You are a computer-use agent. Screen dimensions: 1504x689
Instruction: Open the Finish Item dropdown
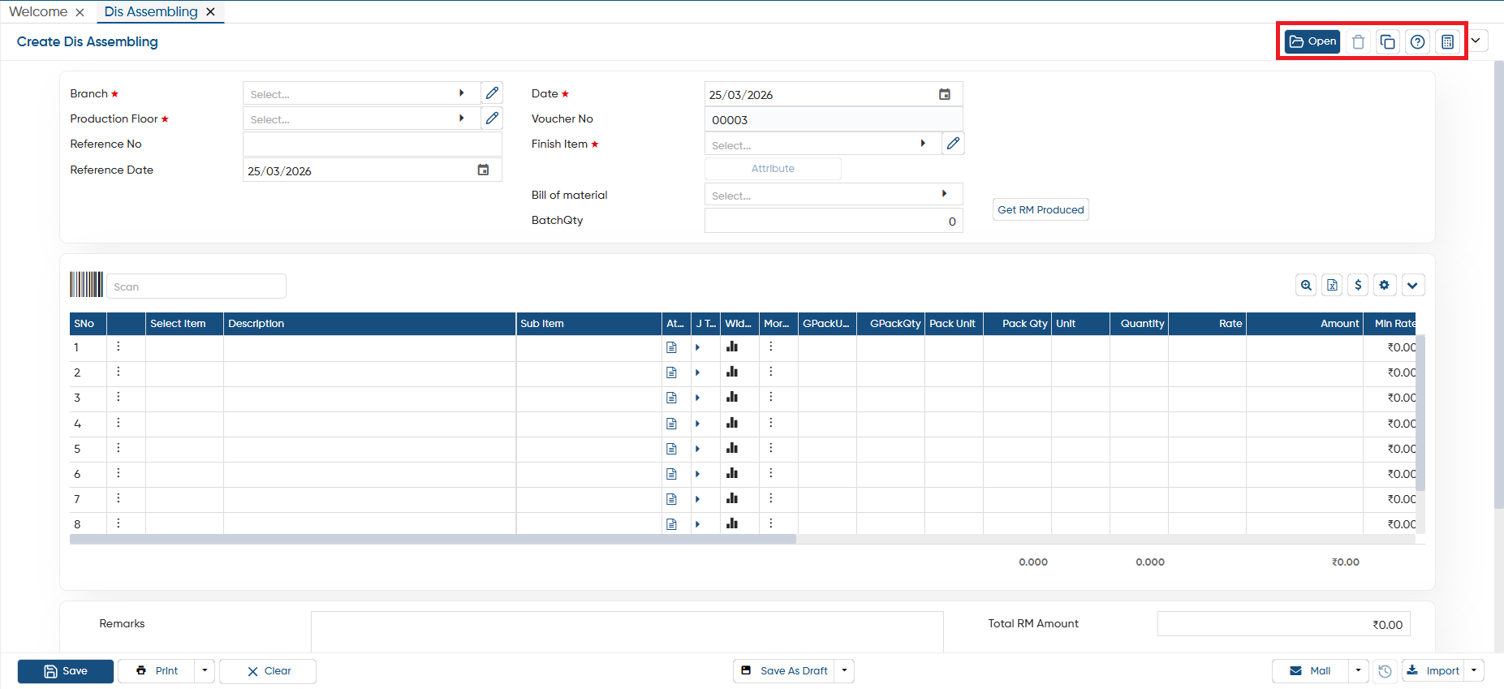click(923, 144)
